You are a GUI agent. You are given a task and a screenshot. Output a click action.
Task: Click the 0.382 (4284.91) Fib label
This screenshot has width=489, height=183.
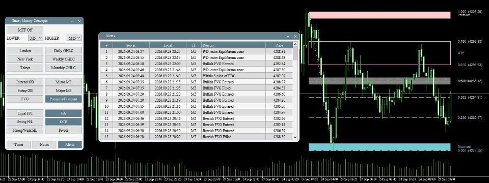click(x=470, y=98)
